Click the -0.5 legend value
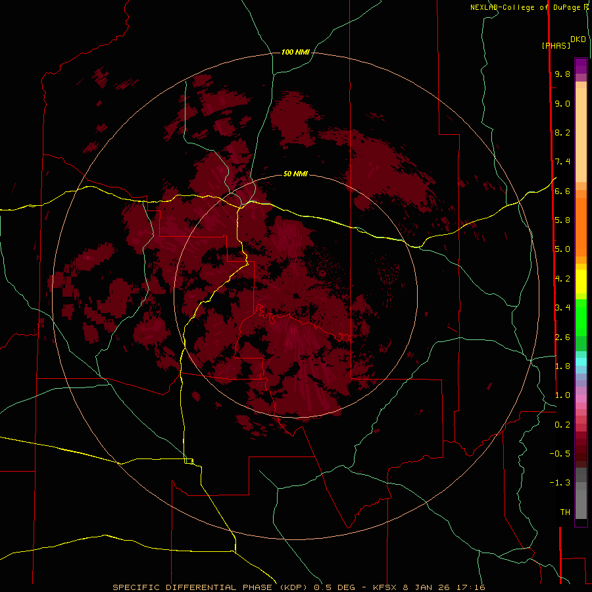 click(560, 454)
